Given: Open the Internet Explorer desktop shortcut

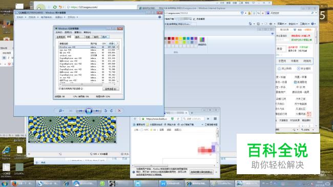Looking at the screenshot, I should coord(6,153).
